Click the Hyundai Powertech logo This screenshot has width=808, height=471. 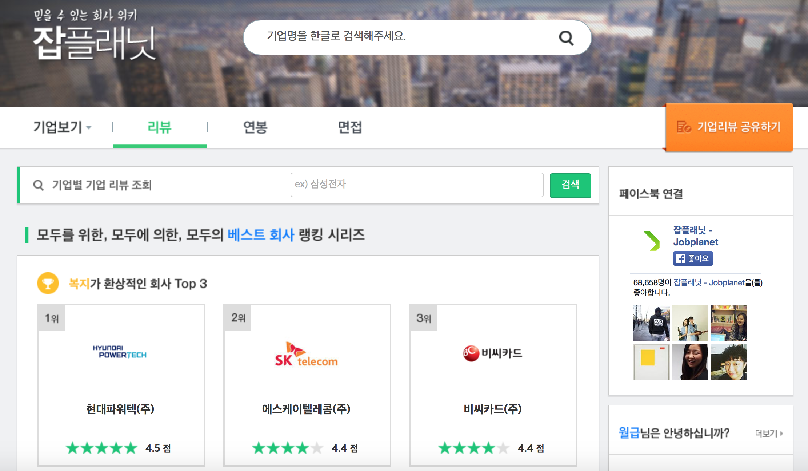point(119,352)
